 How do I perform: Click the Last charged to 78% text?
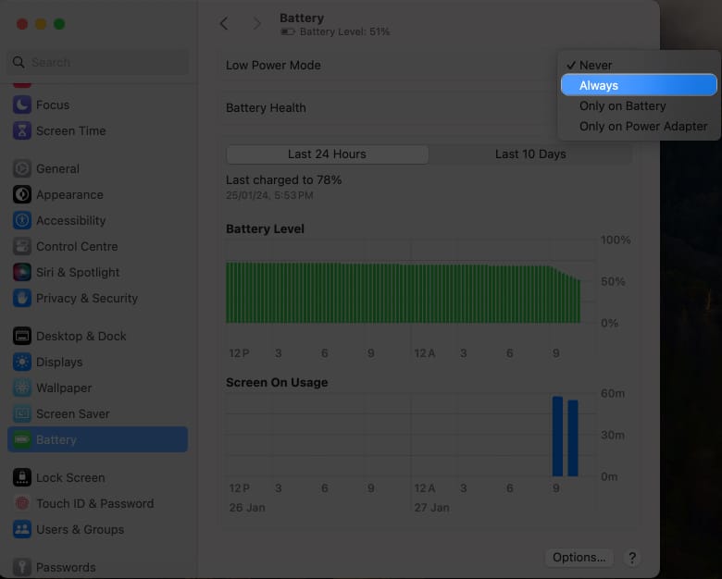tap(283, 180)
